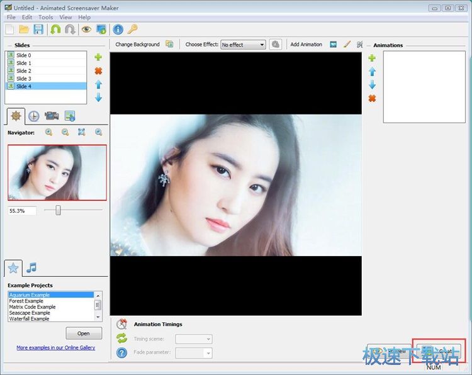Viewport: 472px width, 375px height.
Task: Move slide down with the blue arrow
Action: pos(98,98)
